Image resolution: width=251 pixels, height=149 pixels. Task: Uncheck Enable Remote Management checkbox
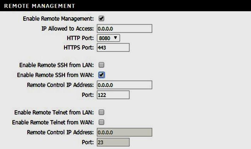(101, 18)
